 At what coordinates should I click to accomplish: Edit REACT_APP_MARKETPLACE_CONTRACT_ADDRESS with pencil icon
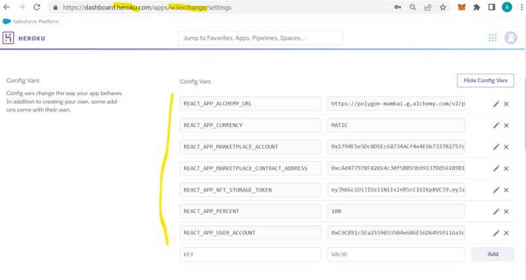tap(496, 168)
